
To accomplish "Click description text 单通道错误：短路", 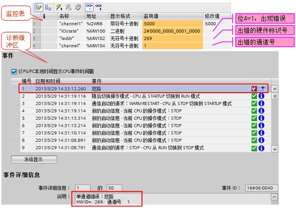I will pos(95,196).
